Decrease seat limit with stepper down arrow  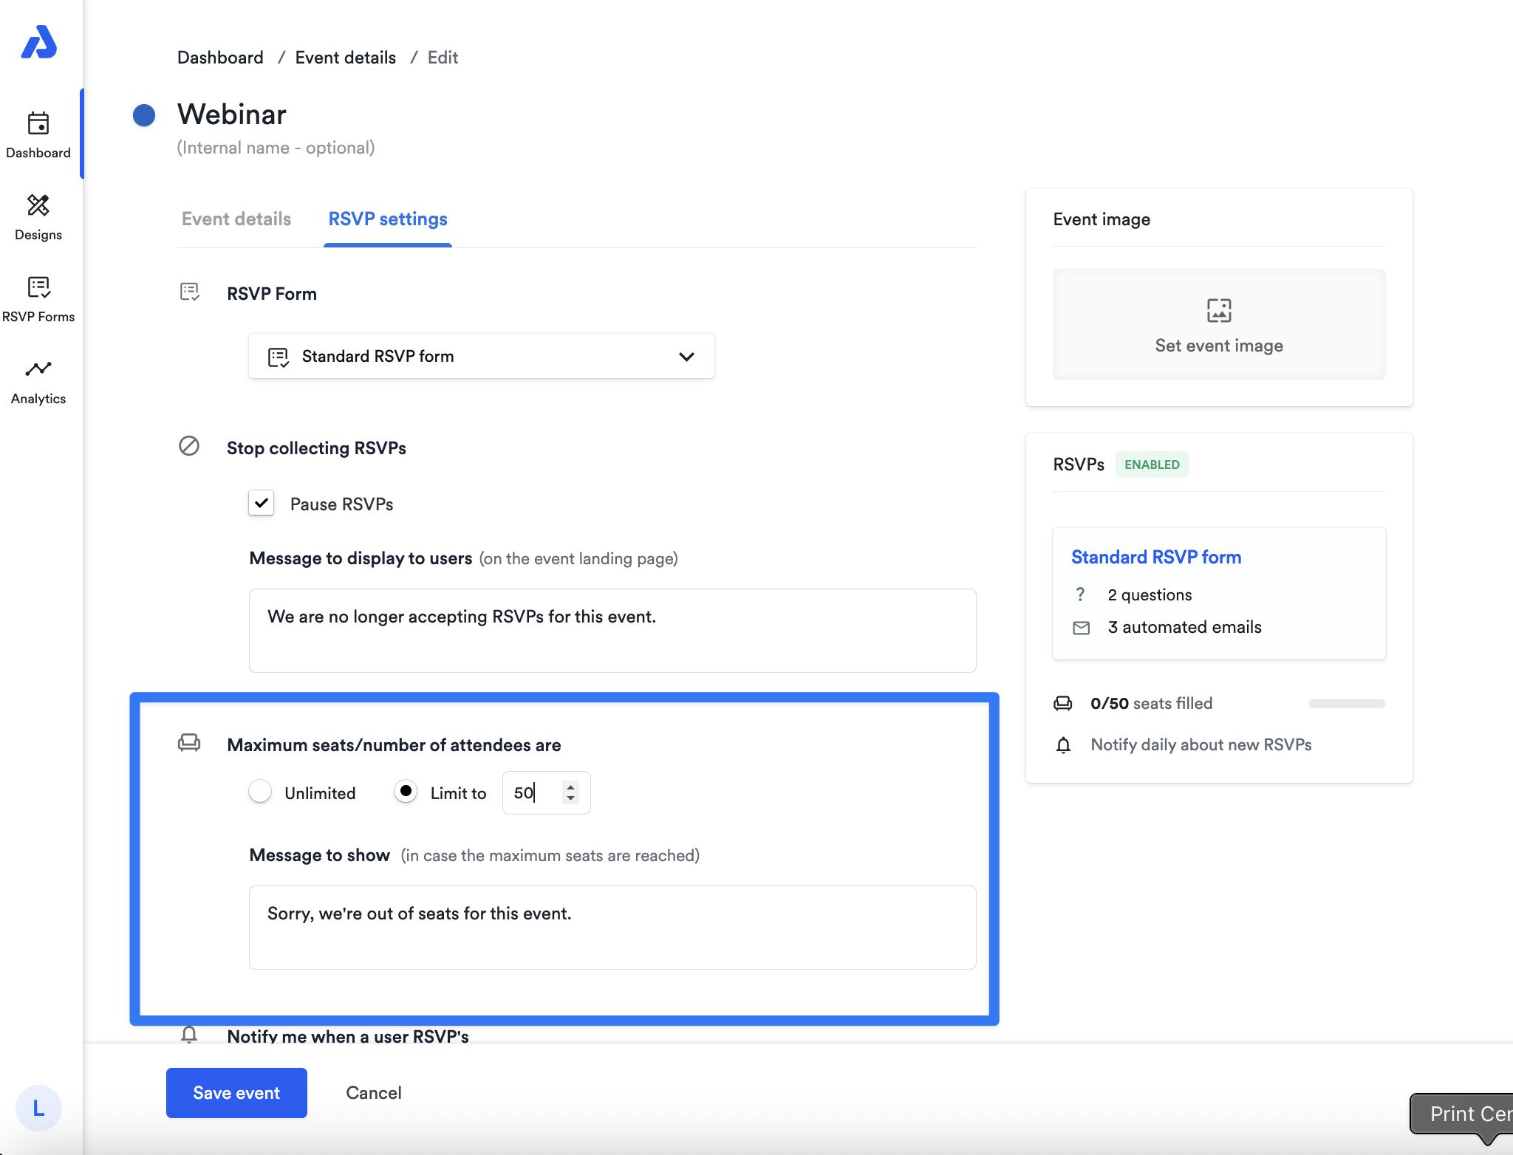pos(570,798)
